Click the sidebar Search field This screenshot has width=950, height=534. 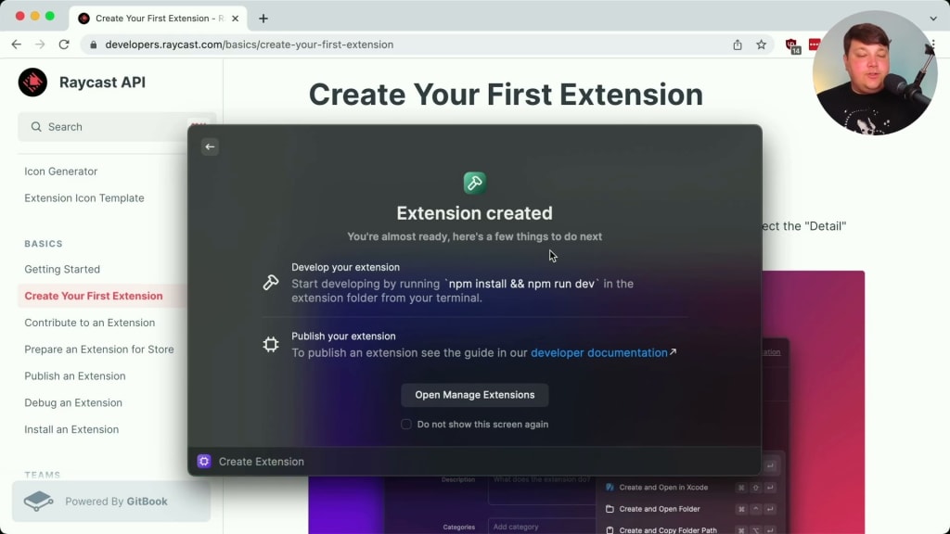point(116,126)
